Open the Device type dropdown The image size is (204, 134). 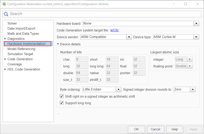coord(196,37)
